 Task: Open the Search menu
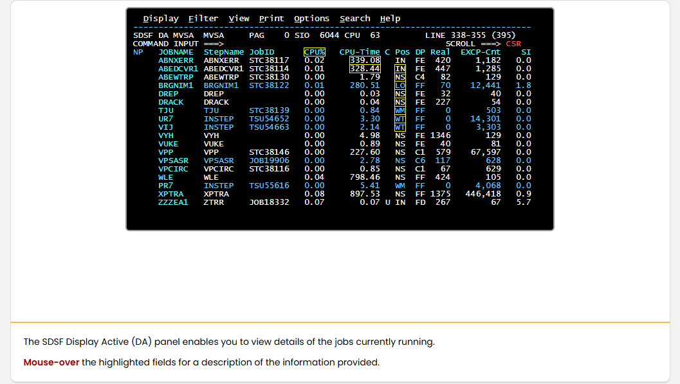pyautogui.click(x=354, y=19)
